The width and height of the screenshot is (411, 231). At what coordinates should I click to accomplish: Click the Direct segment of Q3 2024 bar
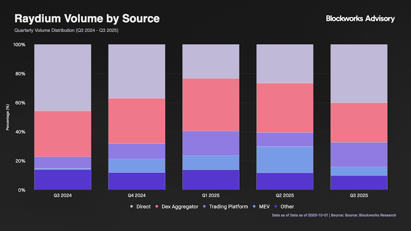(63, 77)
